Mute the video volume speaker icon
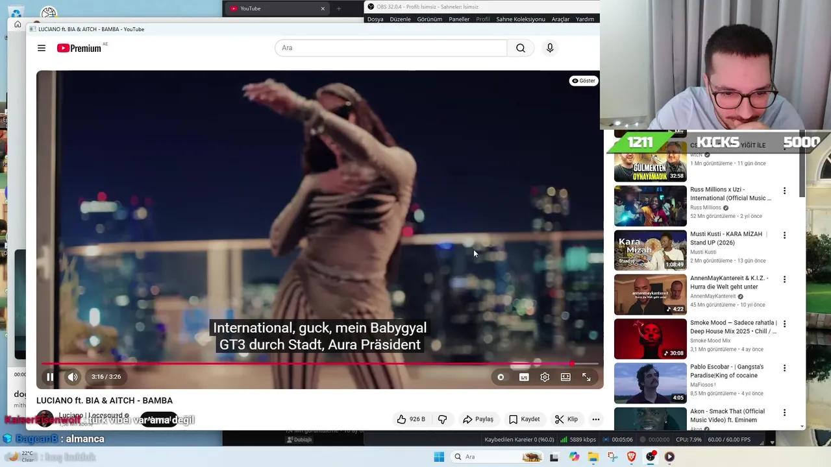Screen dimensions: 831x467 (x=73, y=377)
